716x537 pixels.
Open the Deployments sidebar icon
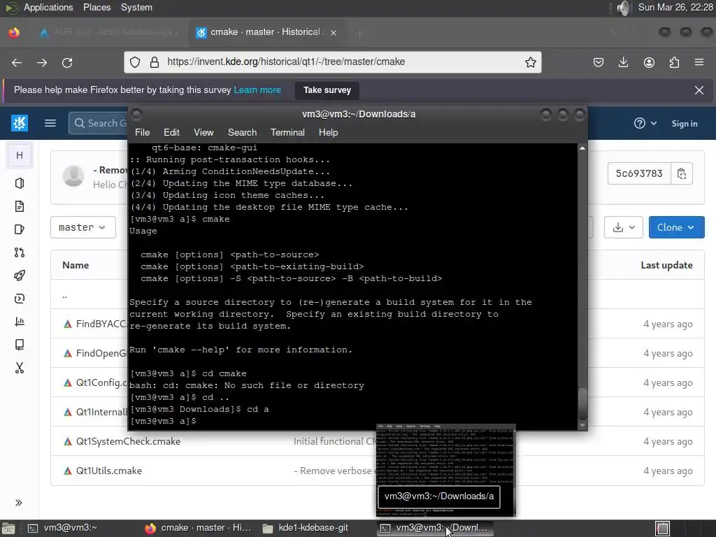click(x=19, y=299)
